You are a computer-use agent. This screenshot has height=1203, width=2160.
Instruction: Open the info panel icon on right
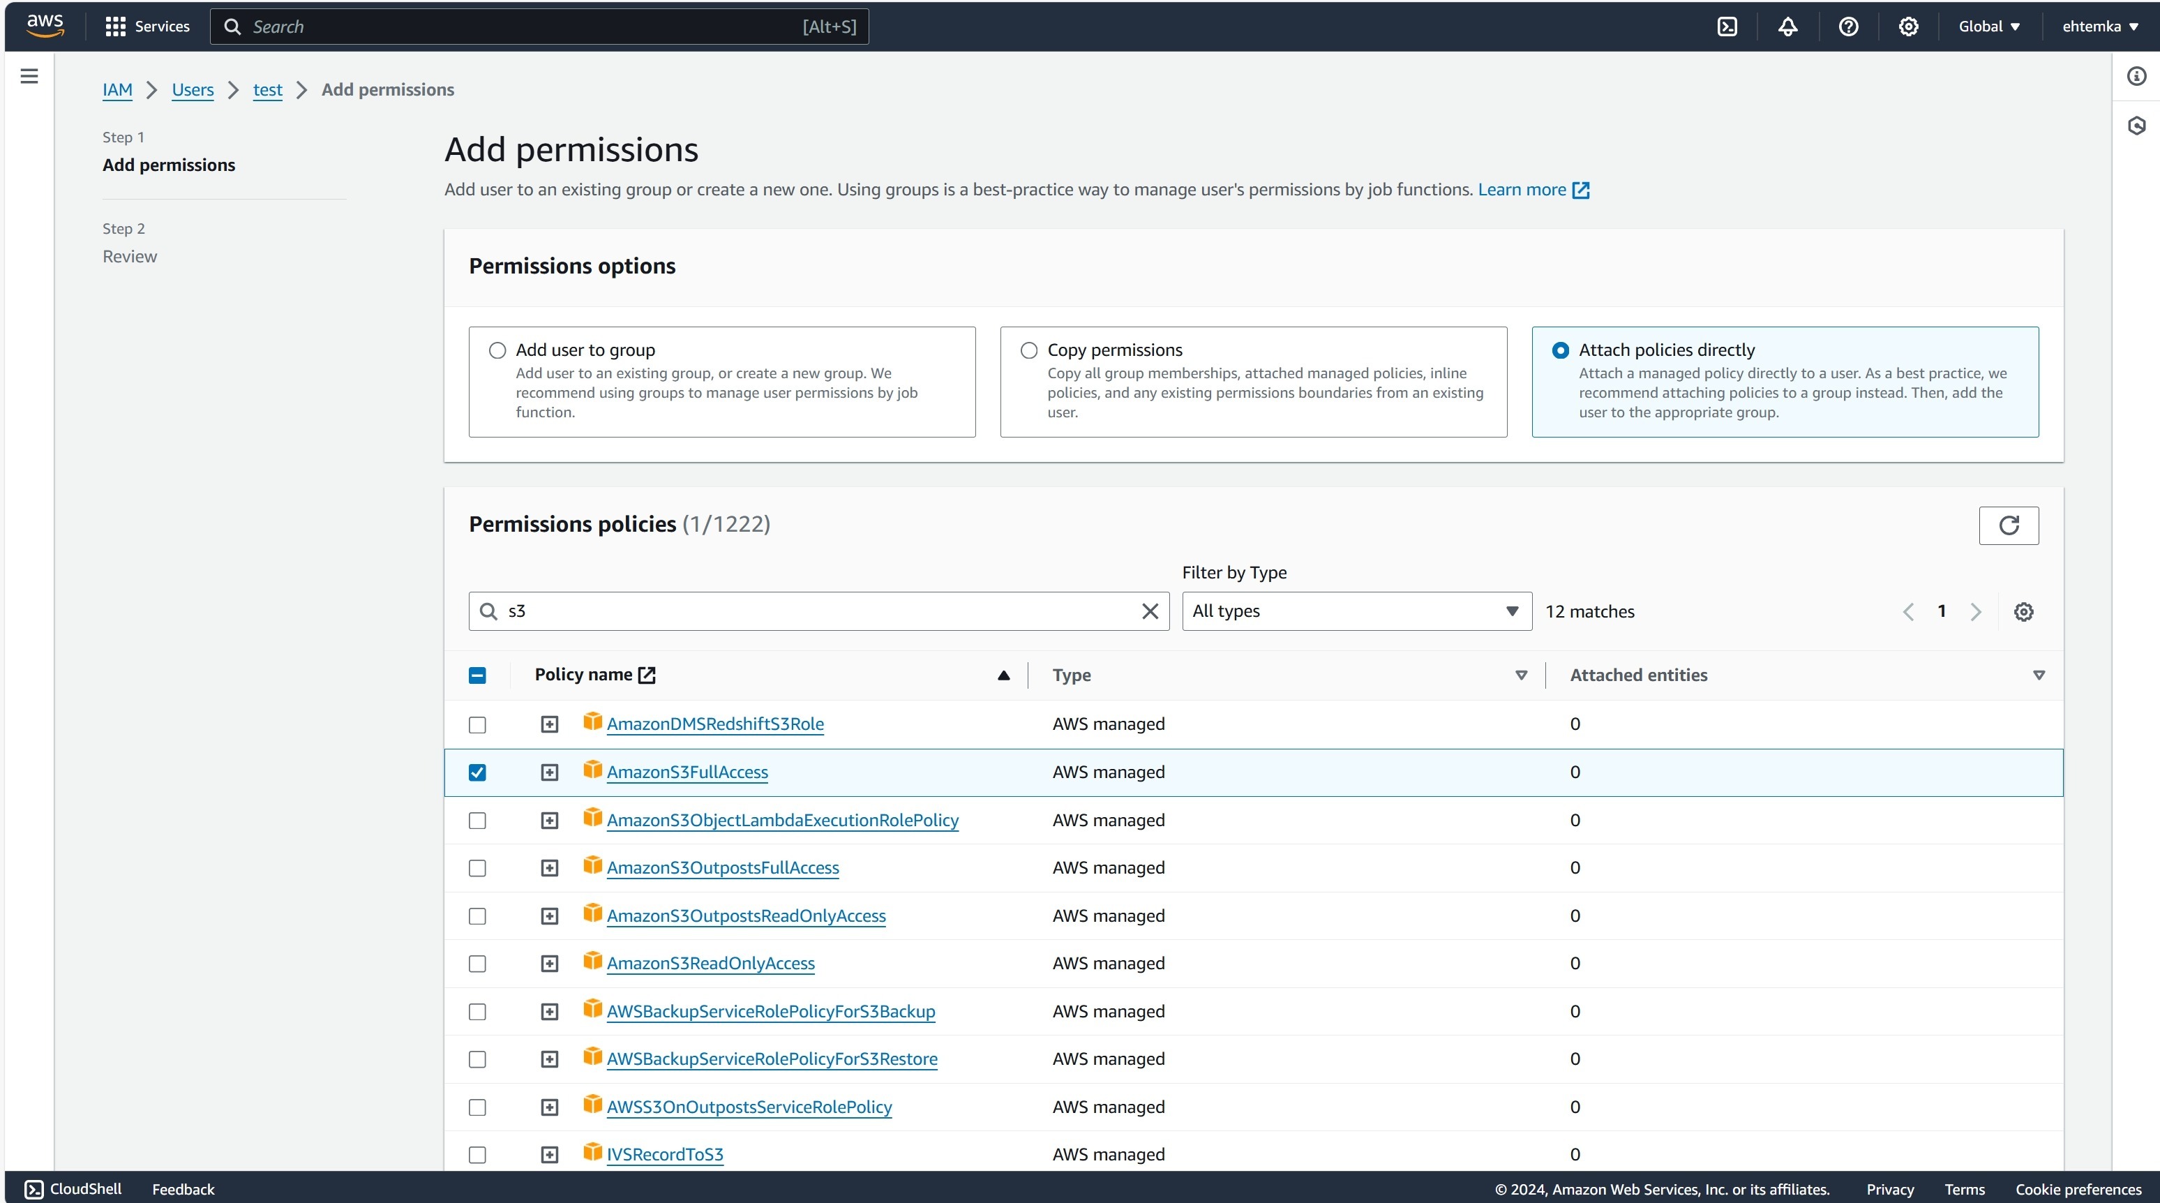pos(2136,76)
